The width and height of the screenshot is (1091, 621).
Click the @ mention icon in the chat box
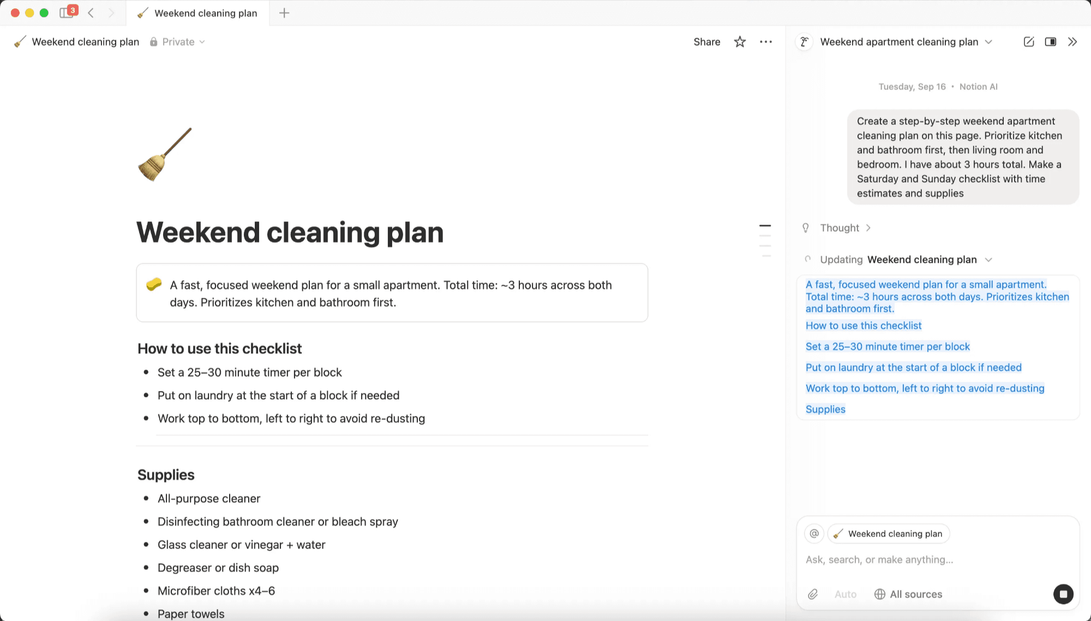[814, 534]
